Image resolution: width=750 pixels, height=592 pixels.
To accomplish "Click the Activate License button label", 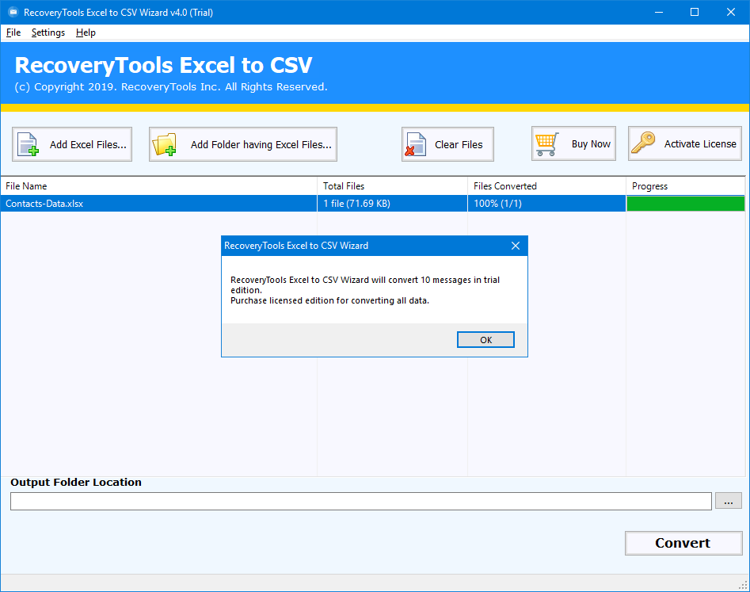I will (700, 144).
